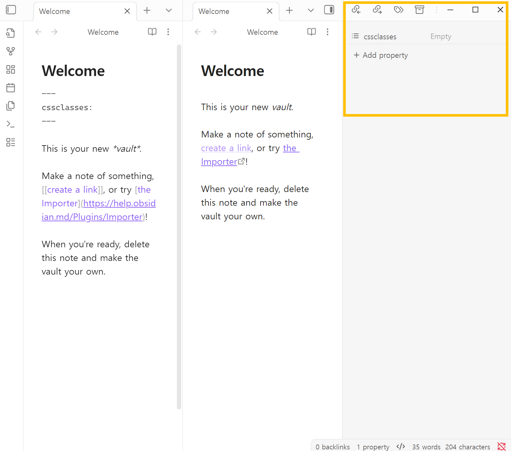Click the bottom list-style ribbon icon
The image size is (511, 451).
(x=11, y=142)
